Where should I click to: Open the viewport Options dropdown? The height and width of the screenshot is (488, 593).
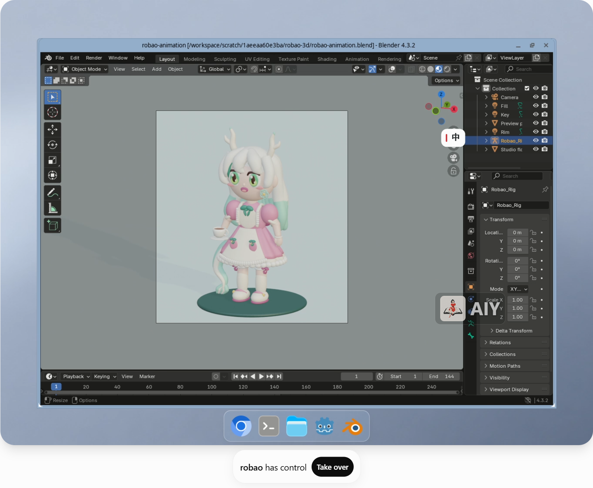pos(447,81)
